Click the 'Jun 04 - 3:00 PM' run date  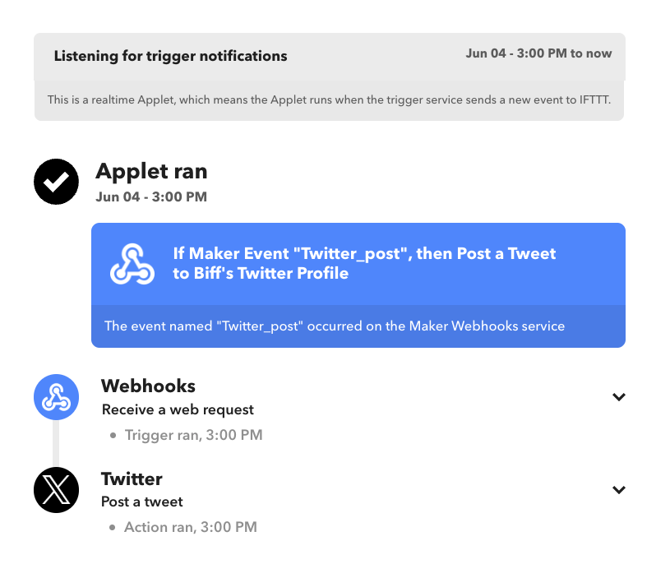(151, 196)
